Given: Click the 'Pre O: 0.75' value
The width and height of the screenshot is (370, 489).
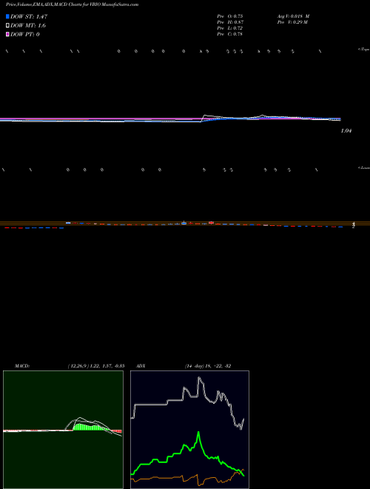Looking at the screenshot, I should point(230,16).
